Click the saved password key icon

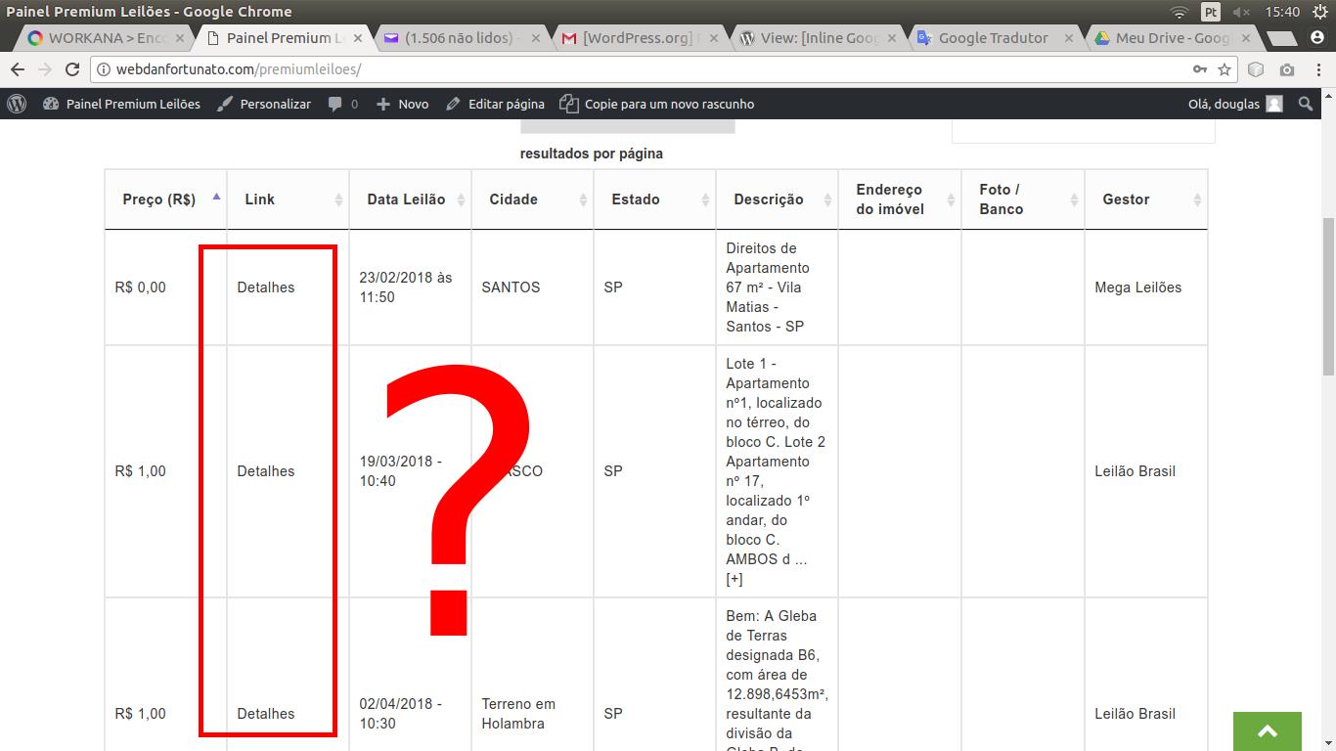tap(1200, 69)
